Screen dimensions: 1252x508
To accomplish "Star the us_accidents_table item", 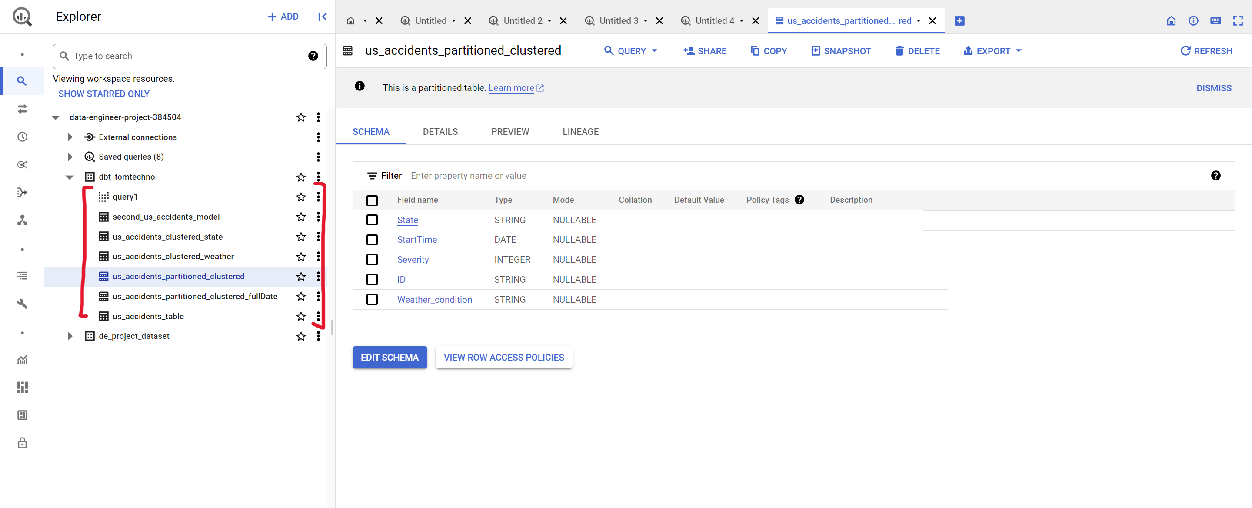I will (x=300, y=316).
